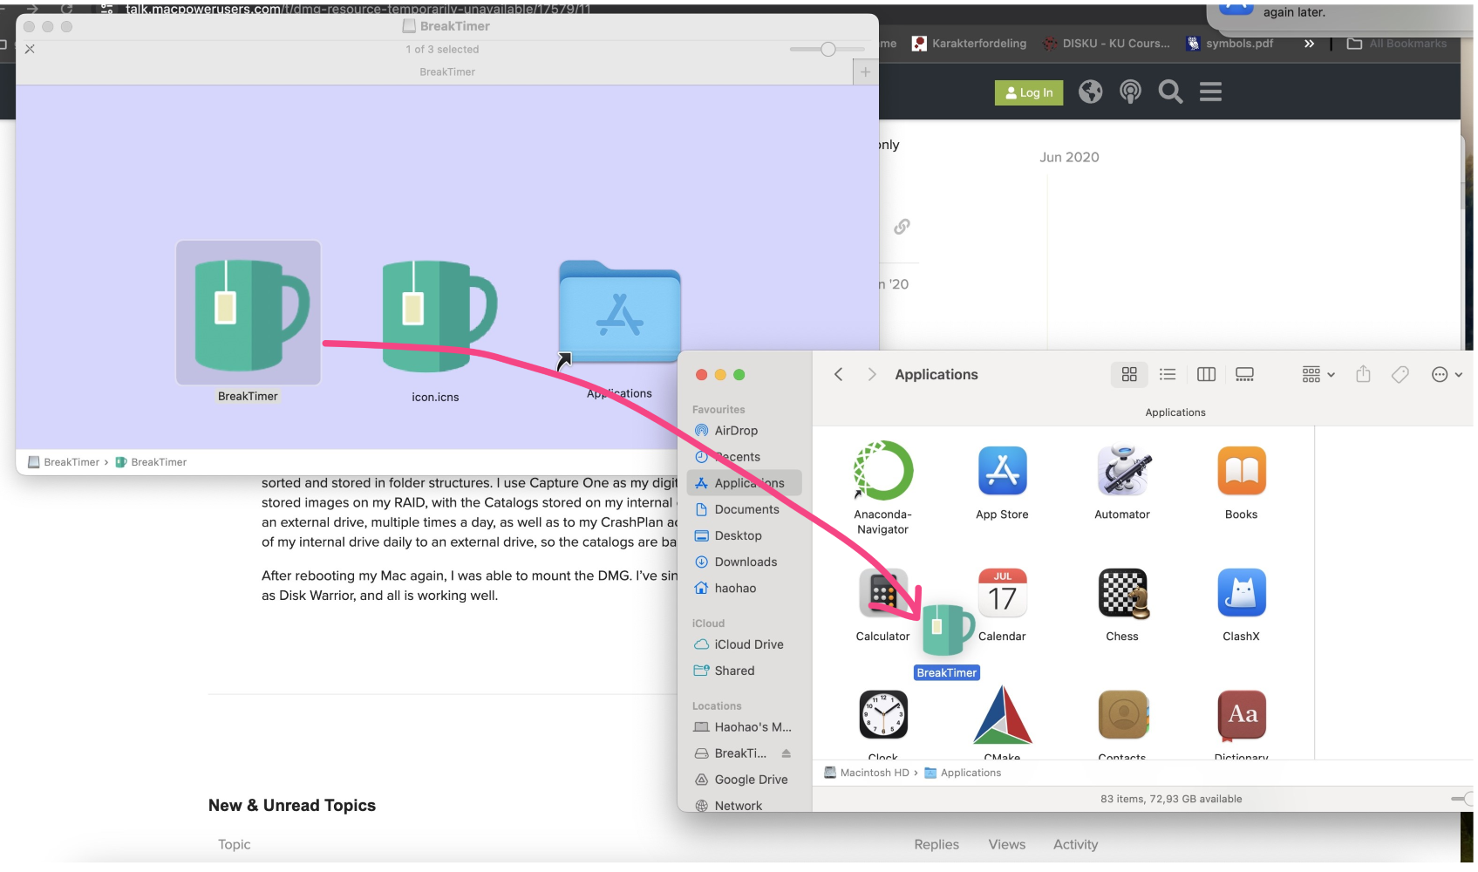Open the App Store application
1478x872 pixels.
[1002, 471]
